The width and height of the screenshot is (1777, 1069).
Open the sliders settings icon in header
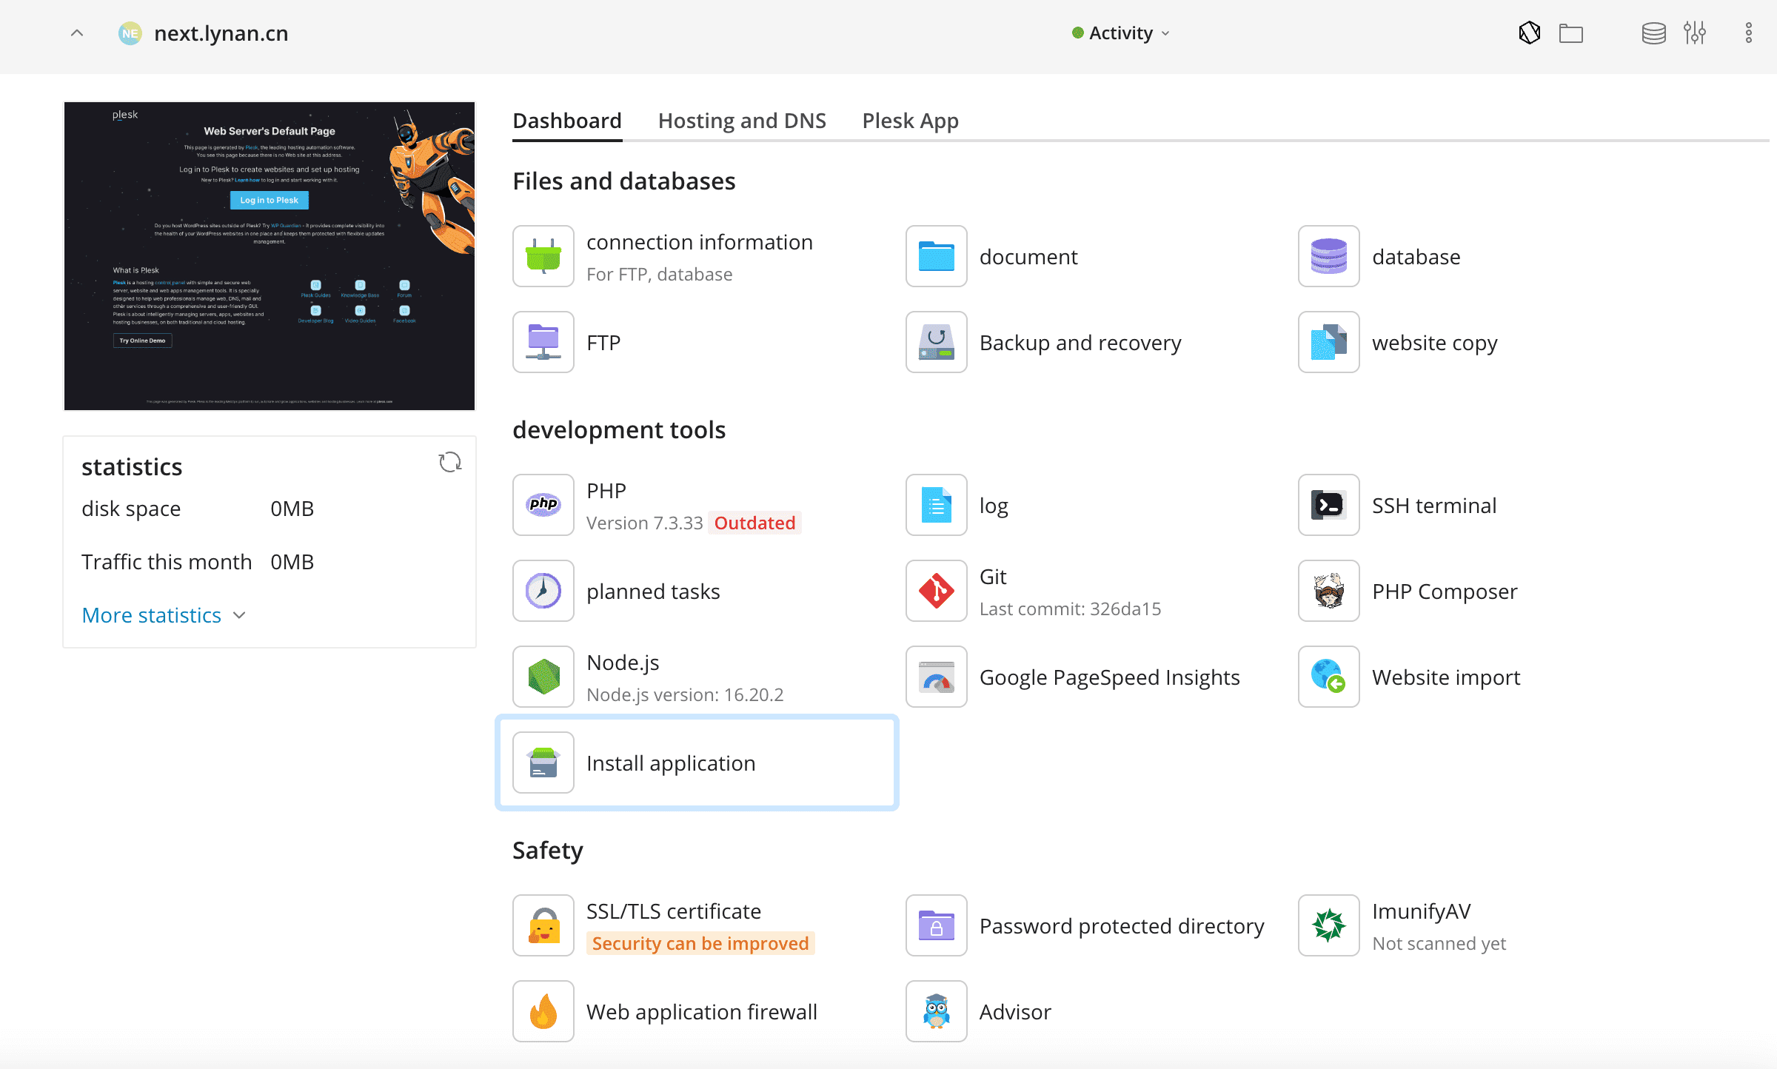pos(1694,33)
